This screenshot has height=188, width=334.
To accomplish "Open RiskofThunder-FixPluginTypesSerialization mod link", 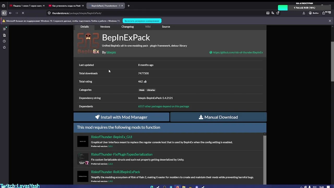I will [122, 154].
